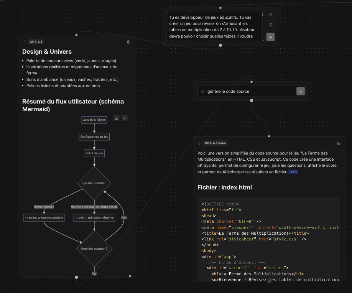Click output connector below "génère le code source"
The image size is (352, 293).
coord(252,100)
